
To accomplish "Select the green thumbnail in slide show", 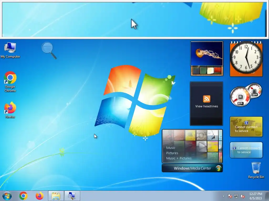I will coord(203,71).
